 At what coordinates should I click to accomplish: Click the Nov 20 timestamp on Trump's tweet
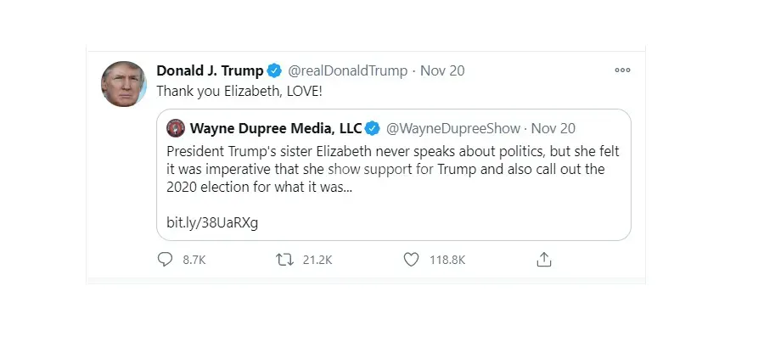[x=442, y=70]
